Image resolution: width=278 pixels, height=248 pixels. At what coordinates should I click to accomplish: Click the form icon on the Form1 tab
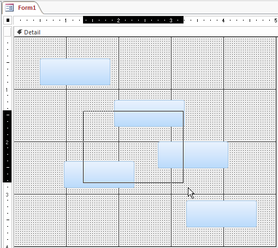[9, 8]
